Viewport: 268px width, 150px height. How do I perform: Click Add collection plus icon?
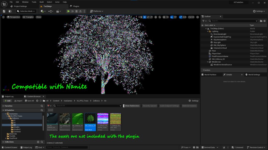(38, 142)
